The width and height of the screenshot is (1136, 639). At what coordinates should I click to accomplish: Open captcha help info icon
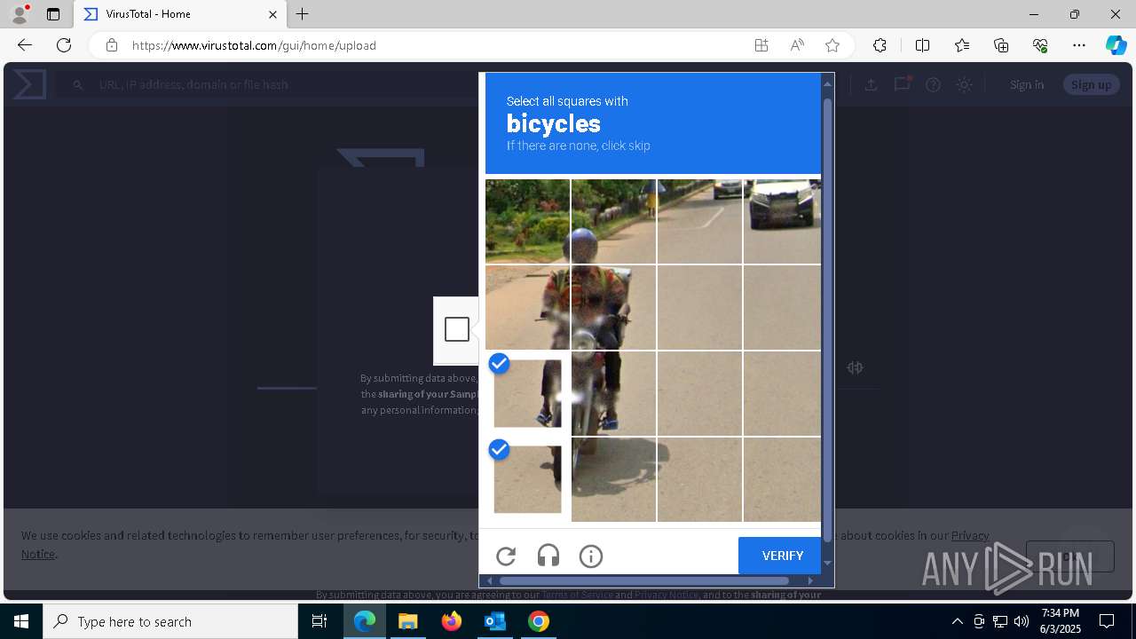pos(591,556)
